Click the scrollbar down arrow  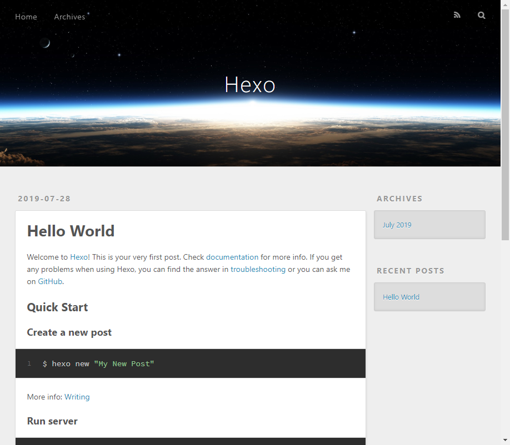point(506,441)
